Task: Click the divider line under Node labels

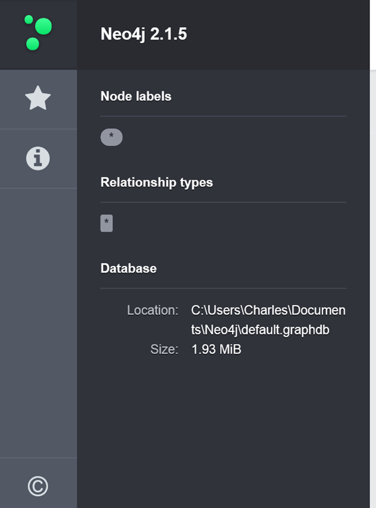Action: tap(223, 116)
